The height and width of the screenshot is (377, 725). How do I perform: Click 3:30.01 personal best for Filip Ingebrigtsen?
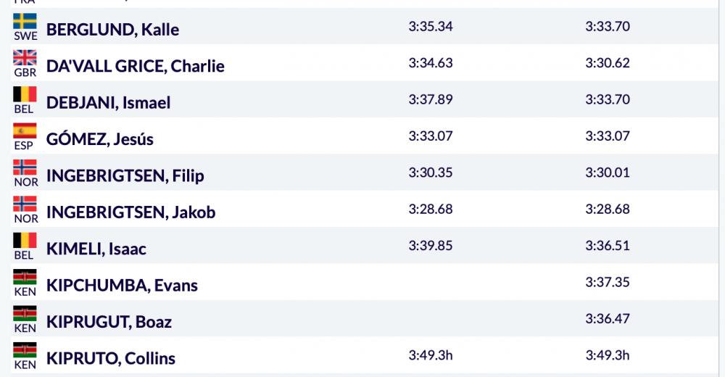pyautogui.click(x=608, y=173)
